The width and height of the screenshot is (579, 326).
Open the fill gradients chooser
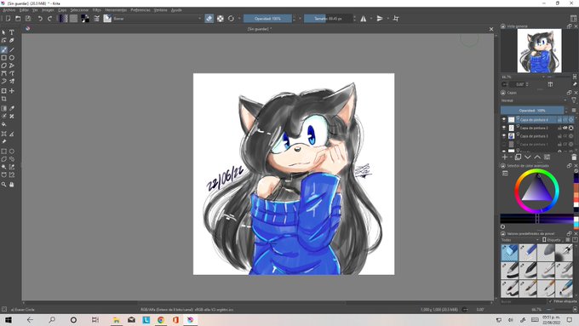pos(64,19)
